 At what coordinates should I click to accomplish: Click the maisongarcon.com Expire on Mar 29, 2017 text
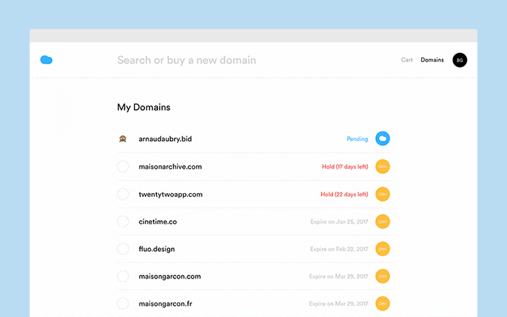point(338,277)
